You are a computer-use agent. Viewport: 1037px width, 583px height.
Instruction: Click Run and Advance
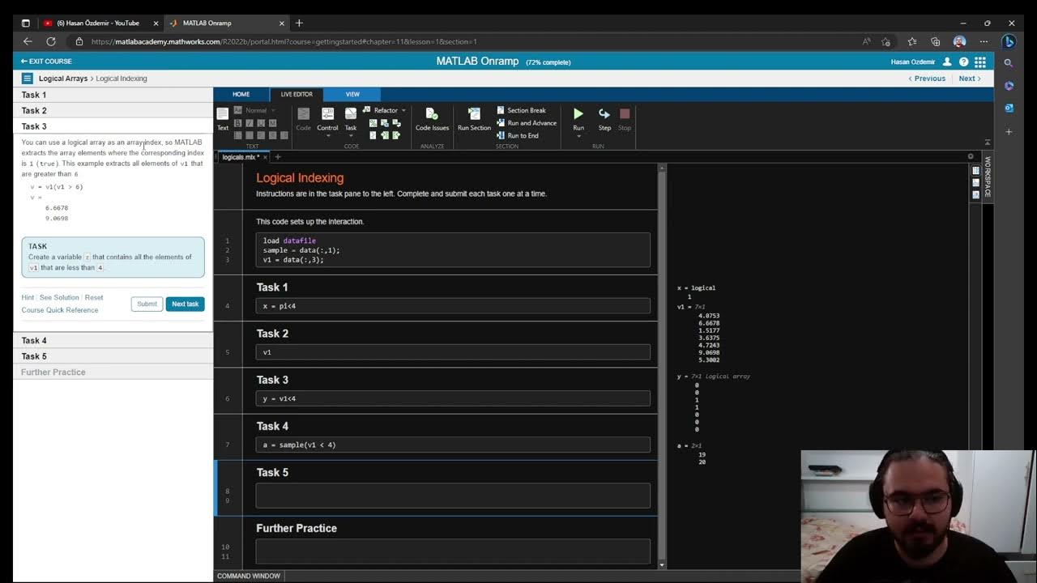(527, 123)
